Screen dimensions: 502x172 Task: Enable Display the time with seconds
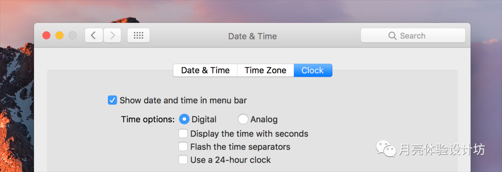183,133
